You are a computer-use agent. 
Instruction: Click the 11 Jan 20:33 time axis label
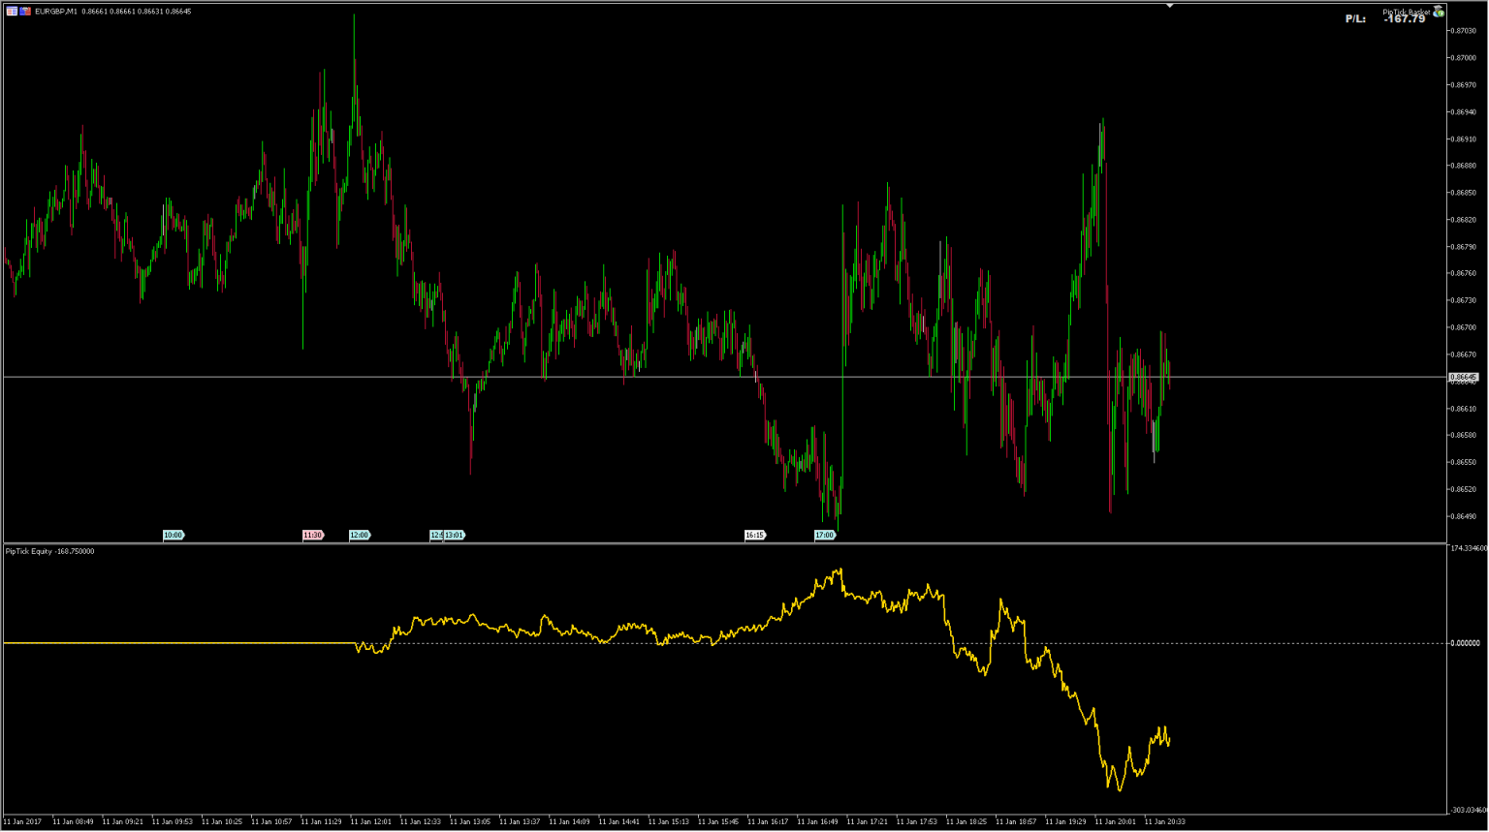pos(1164,822)
